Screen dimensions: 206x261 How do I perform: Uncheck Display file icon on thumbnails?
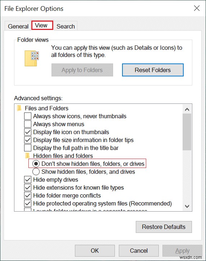[x=28, y=132]
